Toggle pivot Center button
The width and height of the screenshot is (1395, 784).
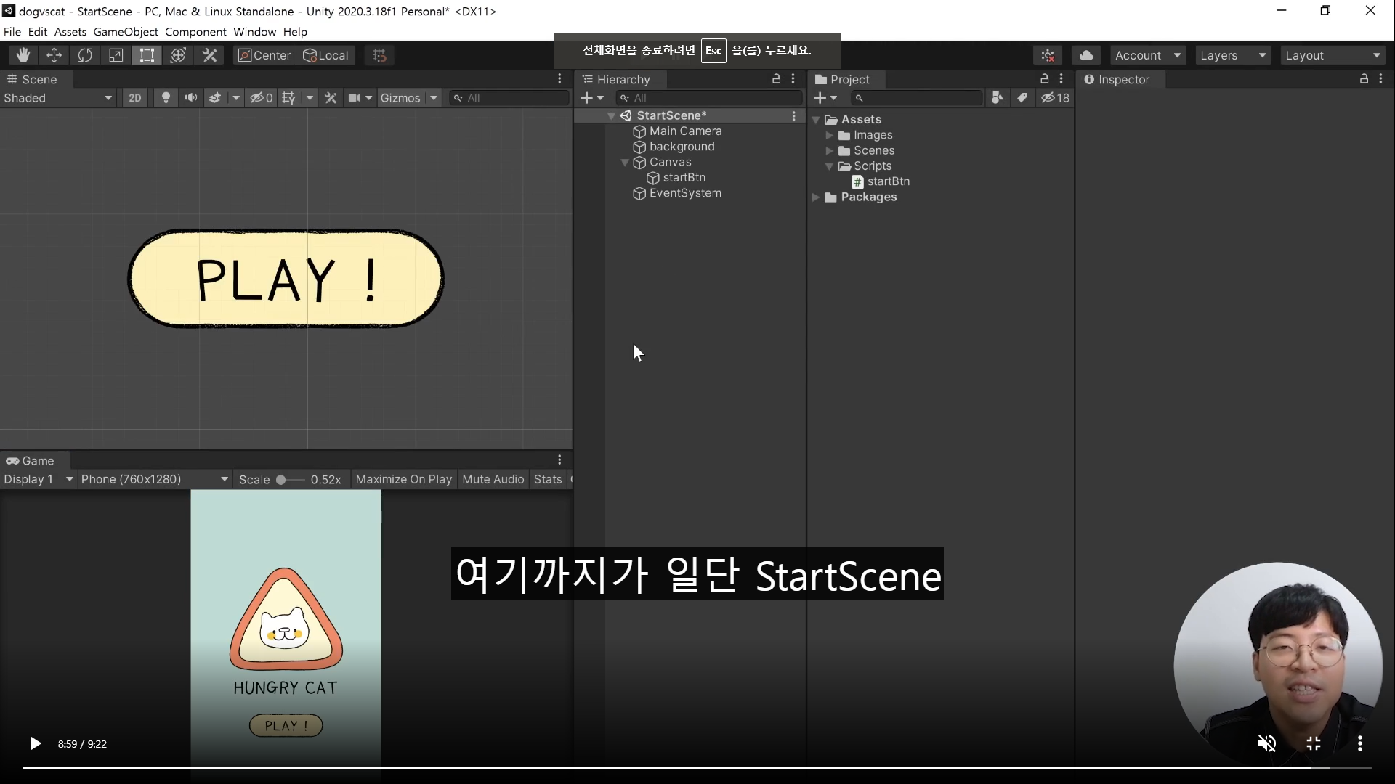pos(264,55)
